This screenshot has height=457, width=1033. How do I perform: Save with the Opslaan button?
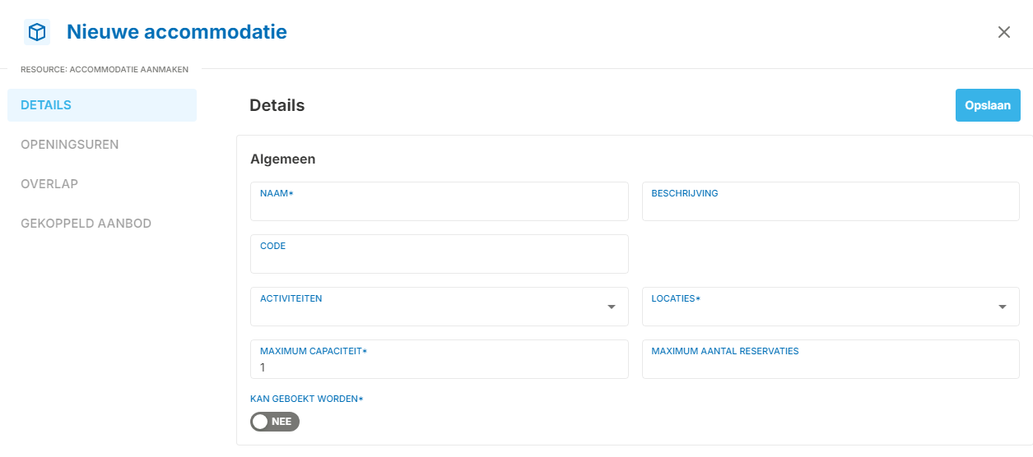coord(988,105)
